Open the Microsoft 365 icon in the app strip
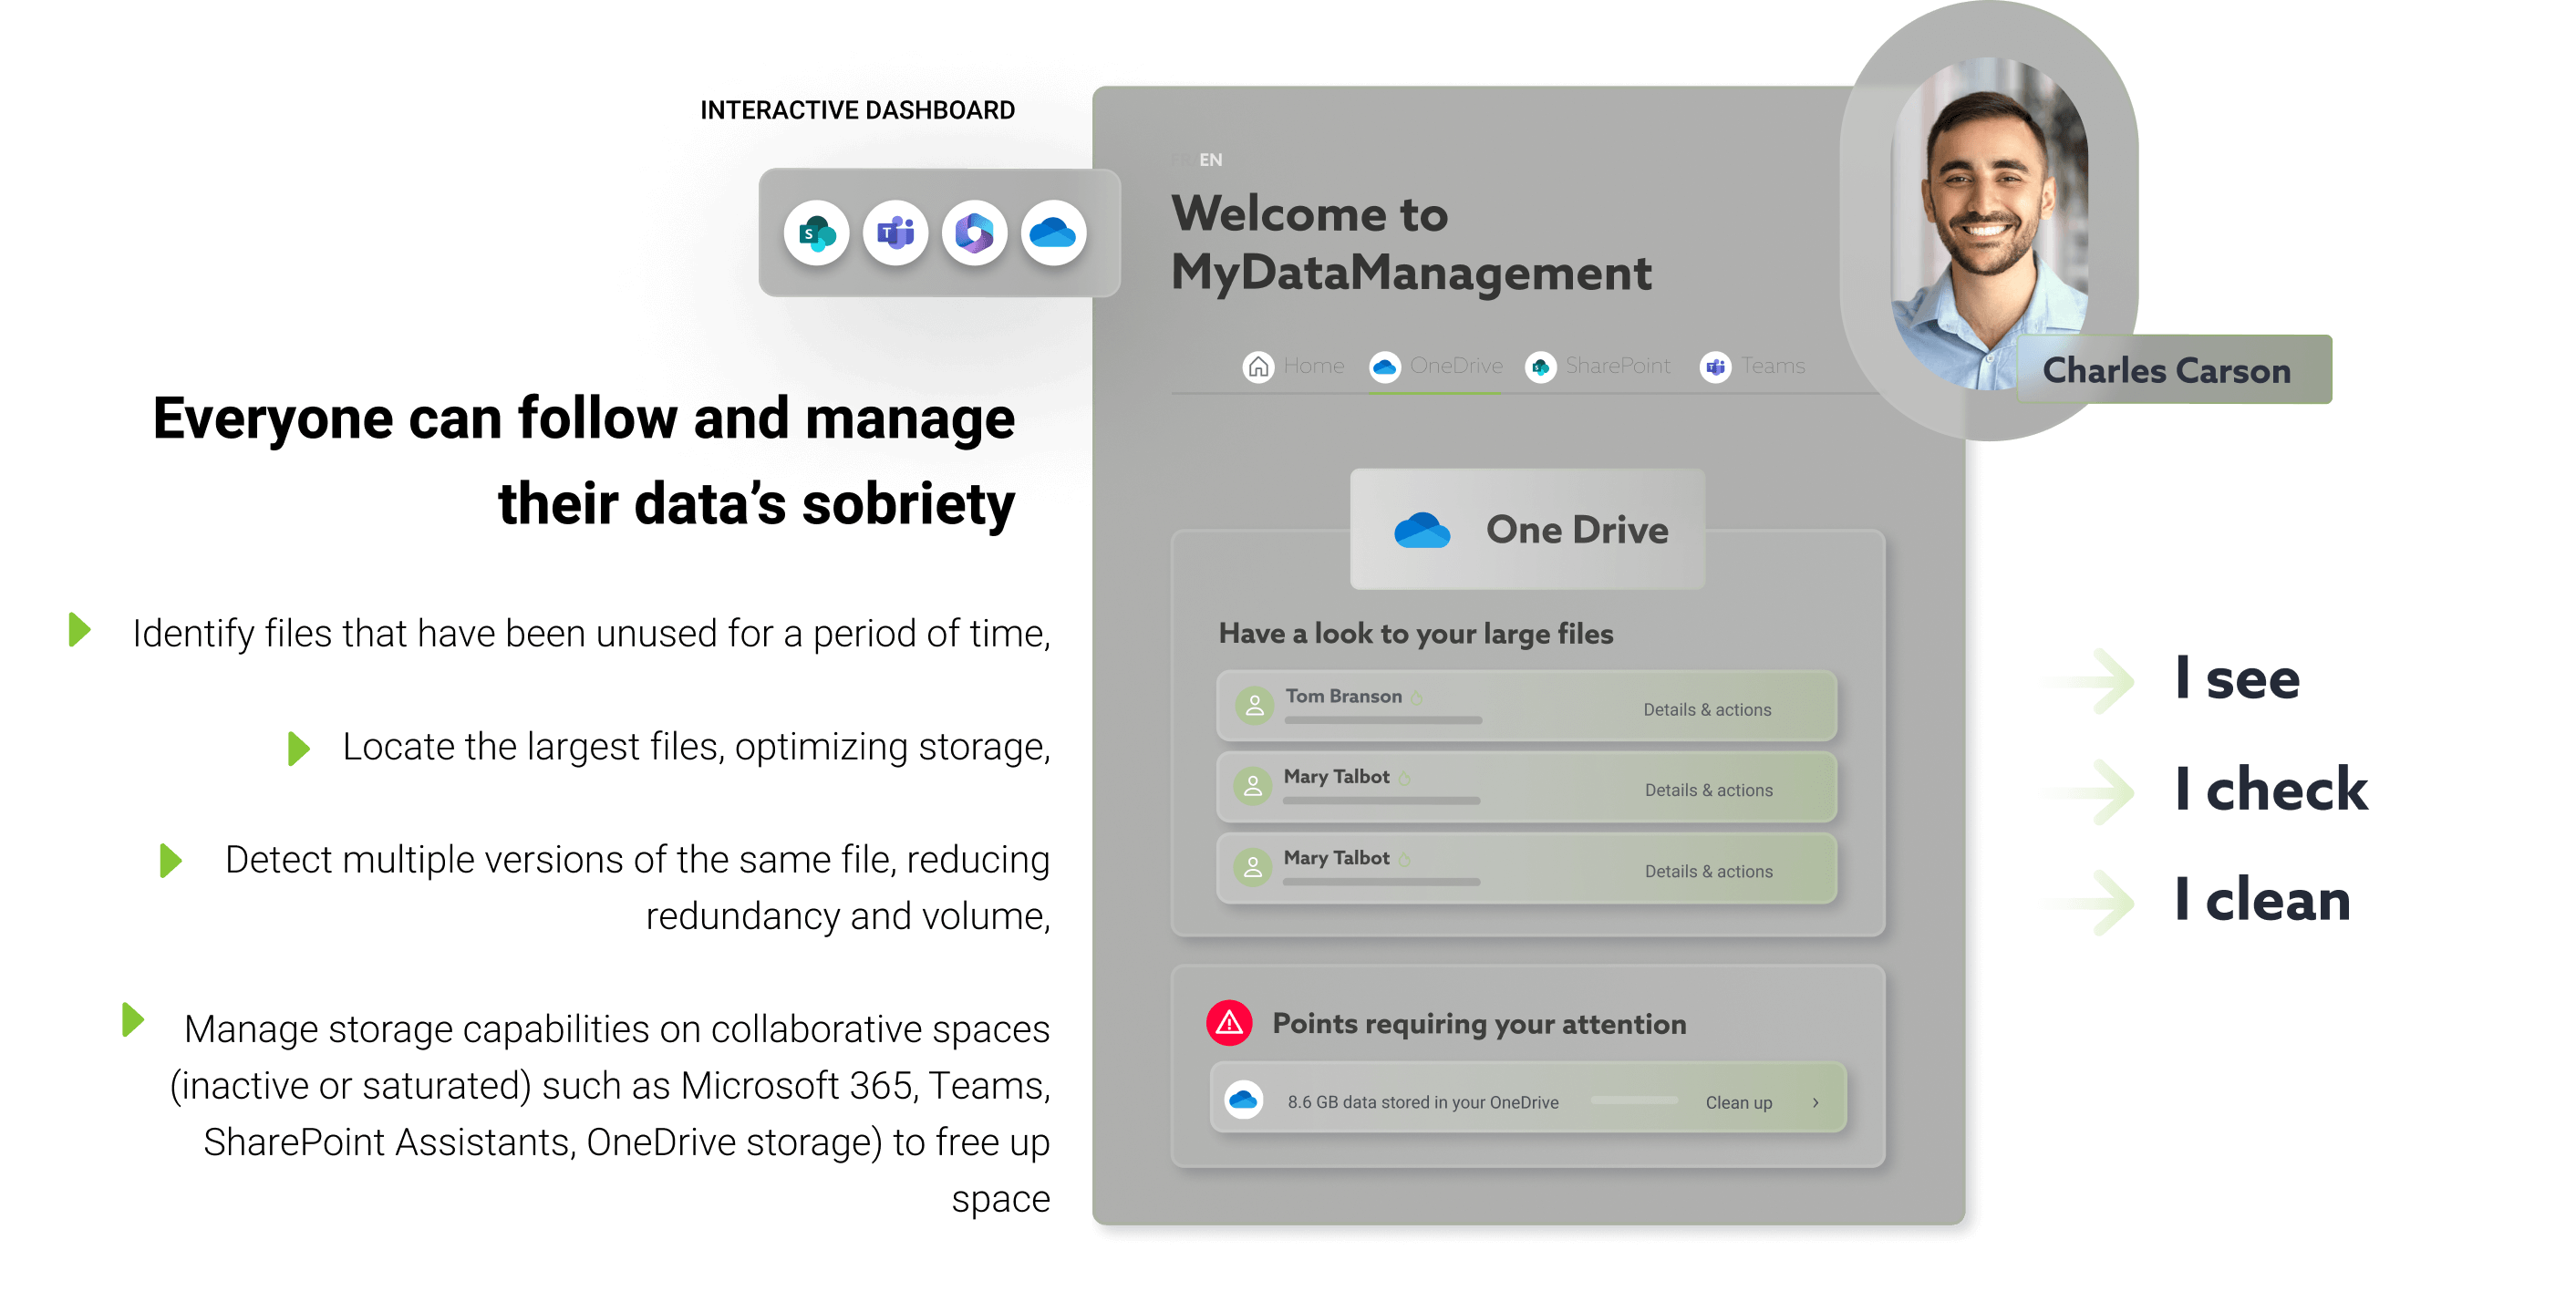The height and width of the screenshot is (1302, 2576). [x=975, y=232]
